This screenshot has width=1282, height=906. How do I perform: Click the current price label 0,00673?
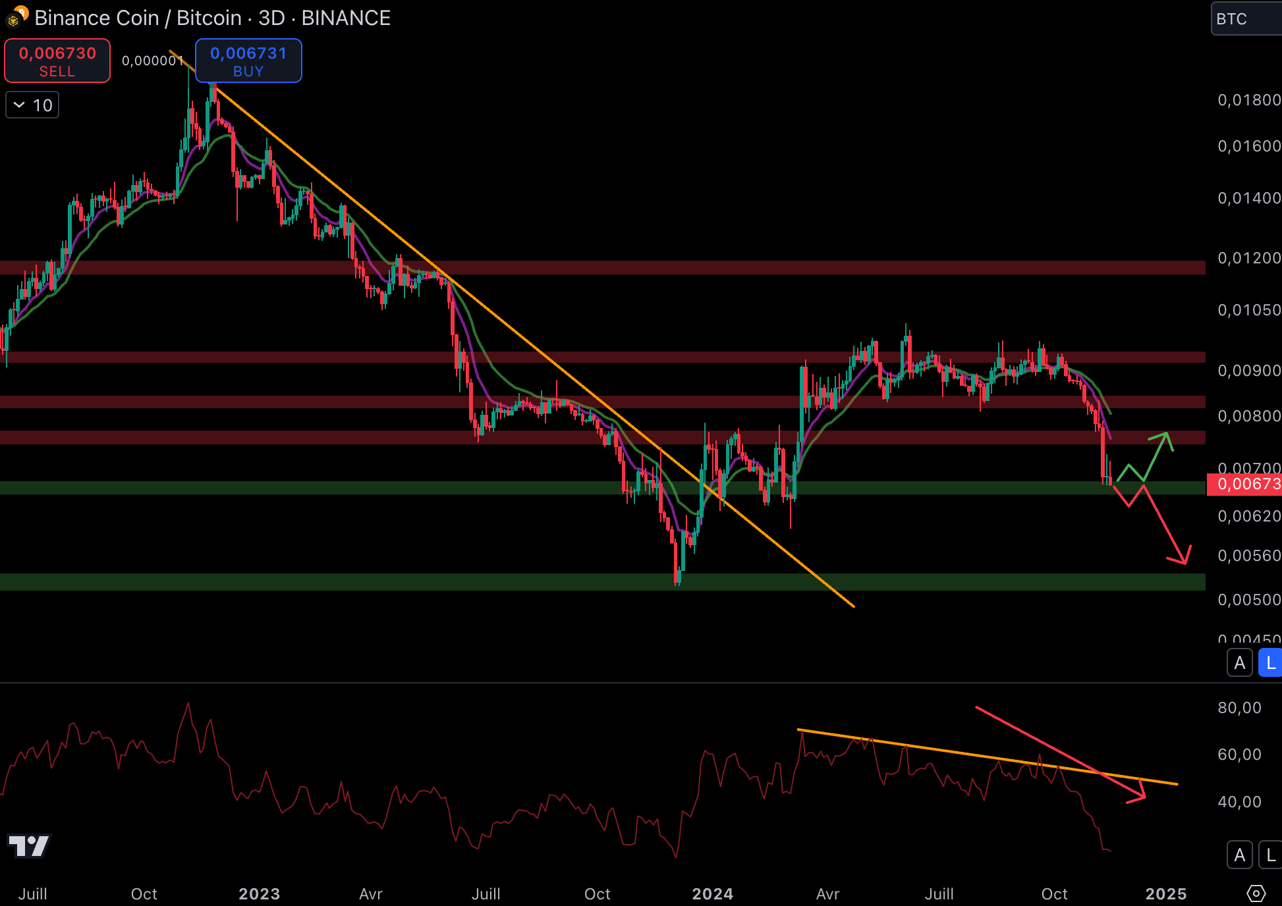(x=1244, y=485)
